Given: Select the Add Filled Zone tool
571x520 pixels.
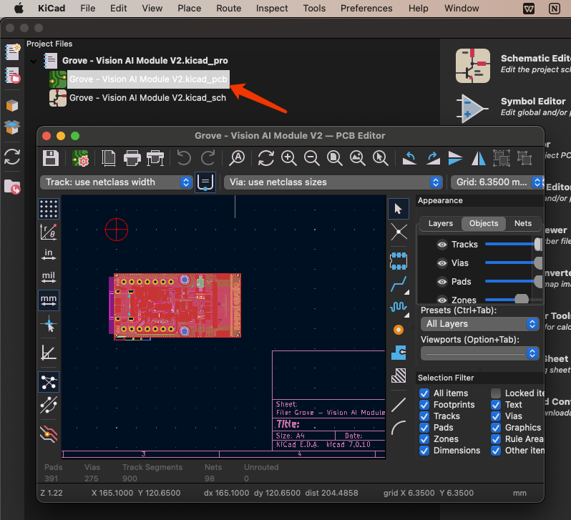Looking at the screenshot, I should coord(399,353).
